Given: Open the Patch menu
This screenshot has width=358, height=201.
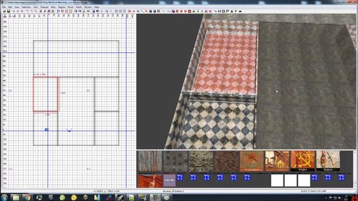Looking at the screenshot, I should (x=79, y=7).
